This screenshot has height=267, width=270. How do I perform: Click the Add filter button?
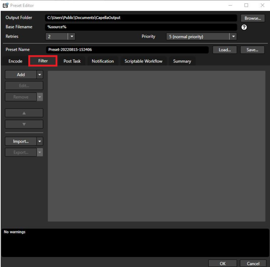click(21, 75)
